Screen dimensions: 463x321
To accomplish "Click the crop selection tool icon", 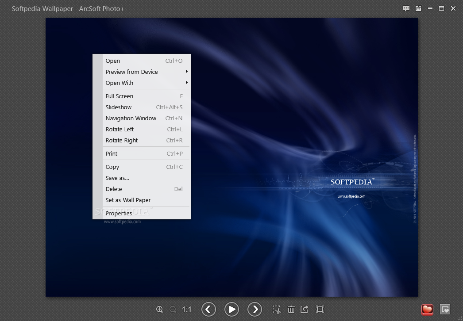I will (x=276, y=309).
